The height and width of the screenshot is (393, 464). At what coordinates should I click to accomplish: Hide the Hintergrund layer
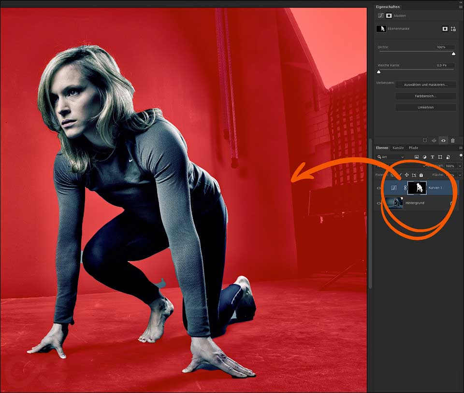click(x=378, y=203)
